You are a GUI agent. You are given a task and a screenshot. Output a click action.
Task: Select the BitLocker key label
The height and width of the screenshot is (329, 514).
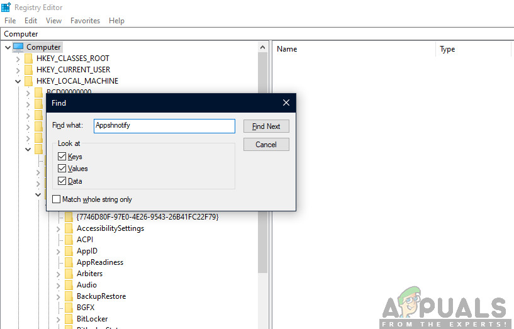(92, 319)
